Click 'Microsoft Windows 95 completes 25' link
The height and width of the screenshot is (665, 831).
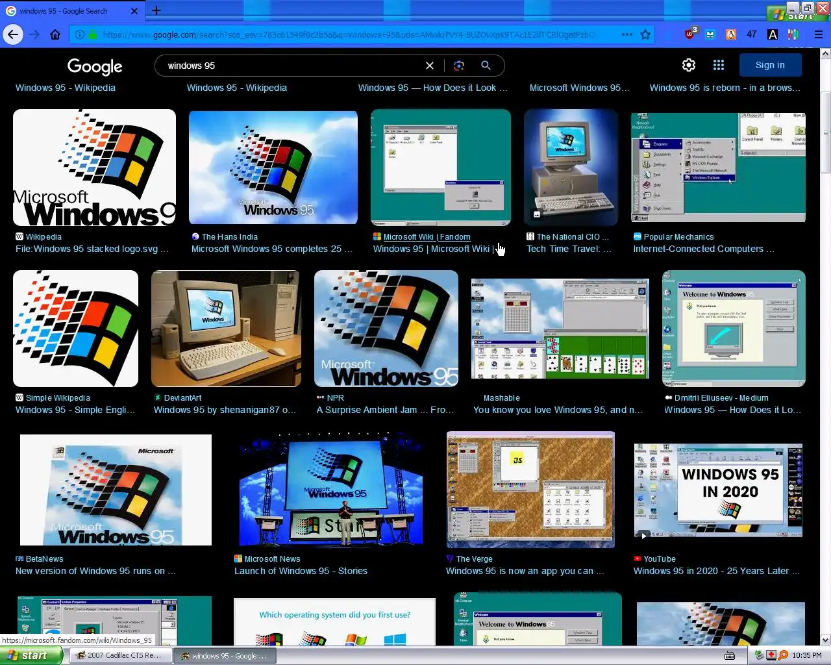(272, 249)
